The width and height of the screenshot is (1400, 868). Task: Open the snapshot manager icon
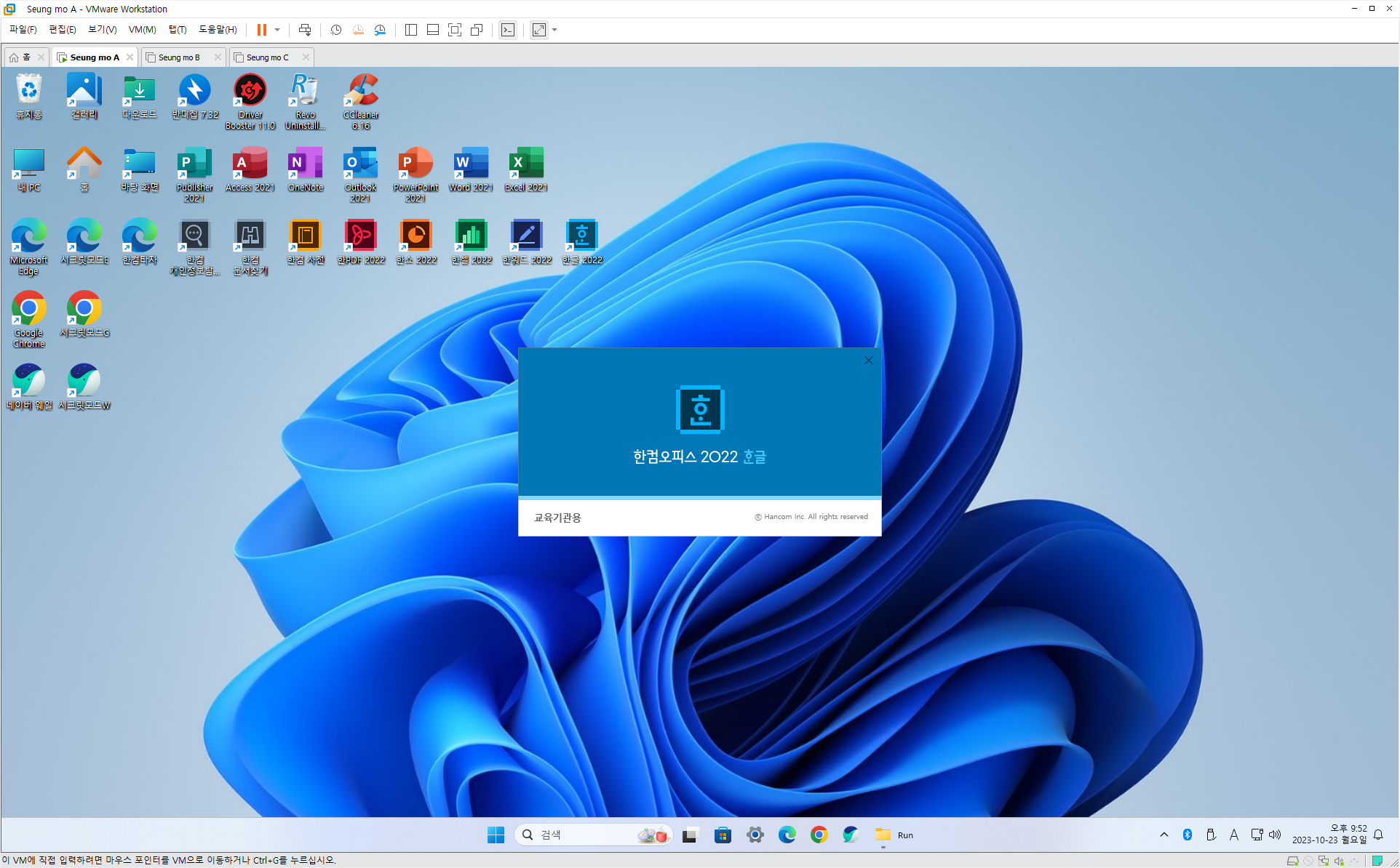click(x=380, y=30)
